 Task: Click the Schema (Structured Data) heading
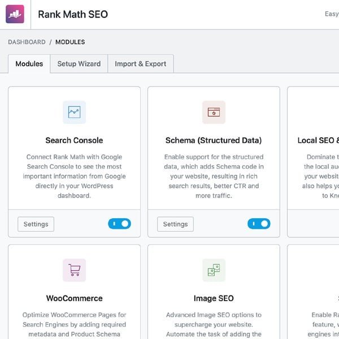[x=214, y=140]
